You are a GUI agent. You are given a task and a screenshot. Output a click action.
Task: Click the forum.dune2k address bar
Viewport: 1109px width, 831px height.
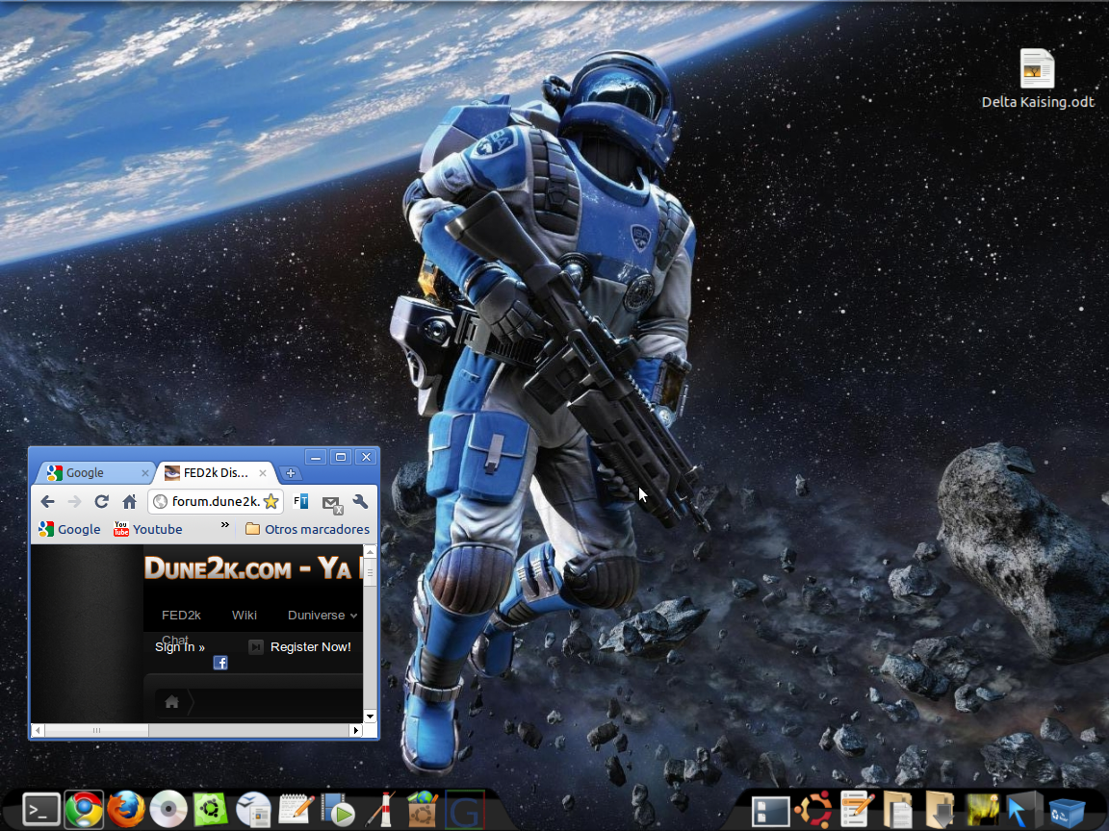pyautogui.click(x=216, y=502)
